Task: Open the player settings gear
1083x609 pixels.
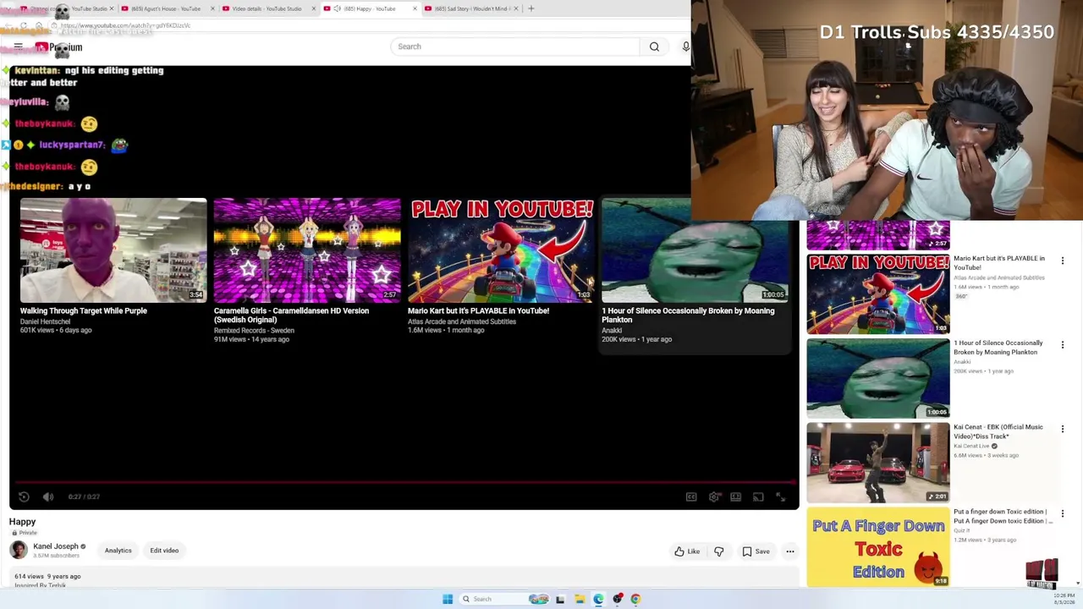Action: pos(714,497)
